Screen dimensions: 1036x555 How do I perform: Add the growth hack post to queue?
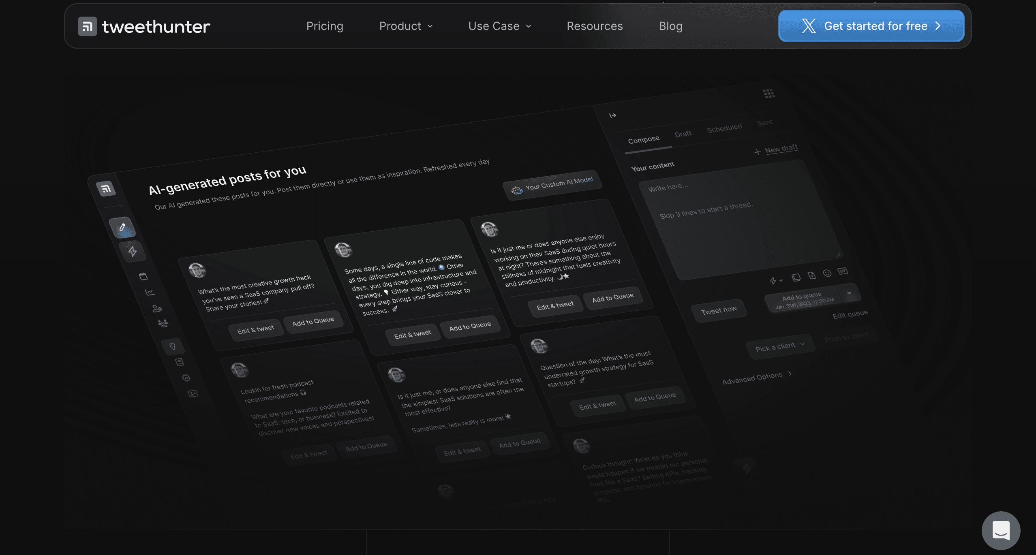click(x=313, y=321)
